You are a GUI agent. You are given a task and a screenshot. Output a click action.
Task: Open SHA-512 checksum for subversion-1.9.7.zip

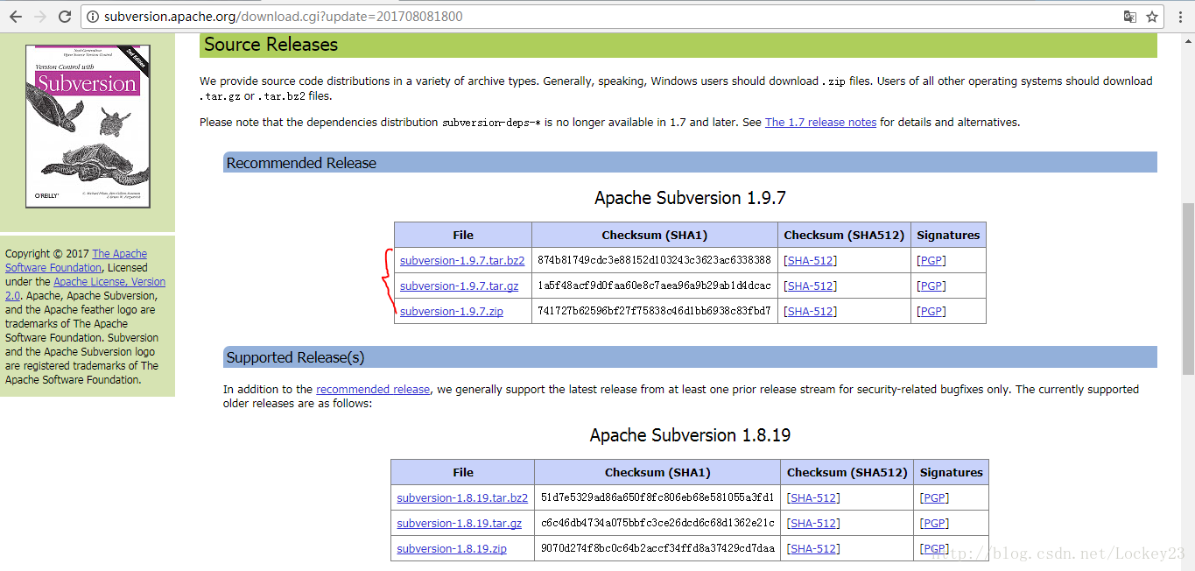[x=810, y=311]
